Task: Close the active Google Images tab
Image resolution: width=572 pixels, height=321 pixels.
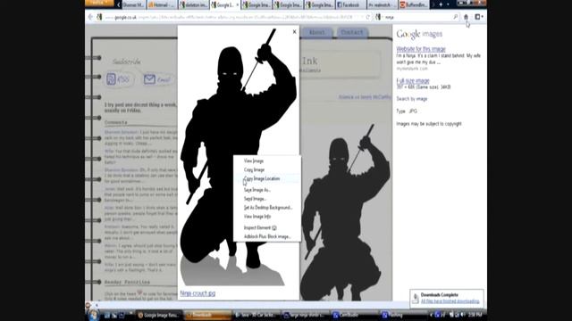Action: 238,4
